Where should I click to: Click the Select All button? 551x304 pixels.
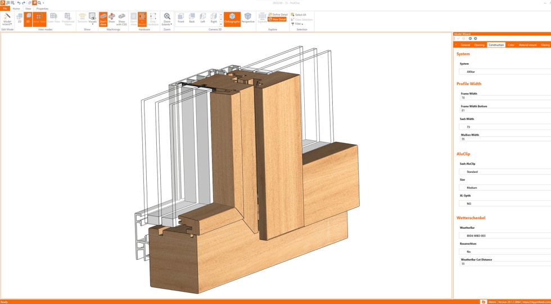tap(299, 15)
